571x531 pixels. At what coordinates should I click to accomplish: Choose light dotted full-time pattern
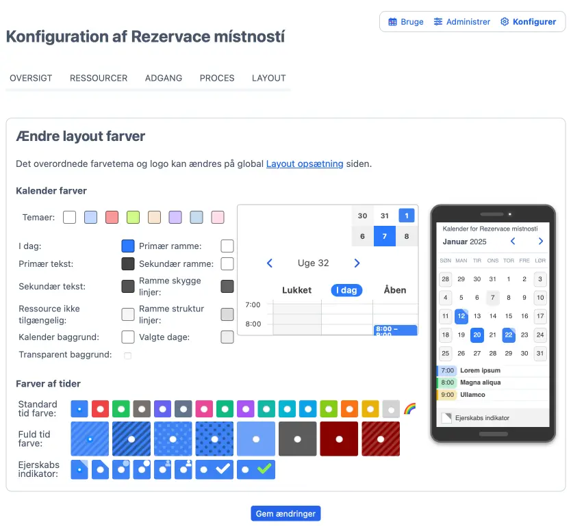173,439
